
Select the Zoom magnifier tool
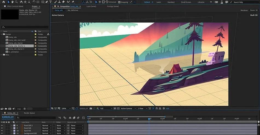coord(16,2)
